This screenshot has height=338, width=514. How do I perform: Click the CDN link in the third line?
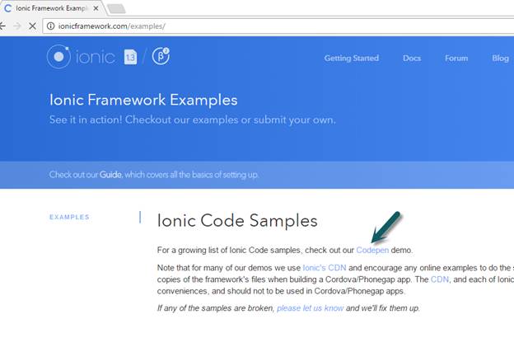[439, 279]
